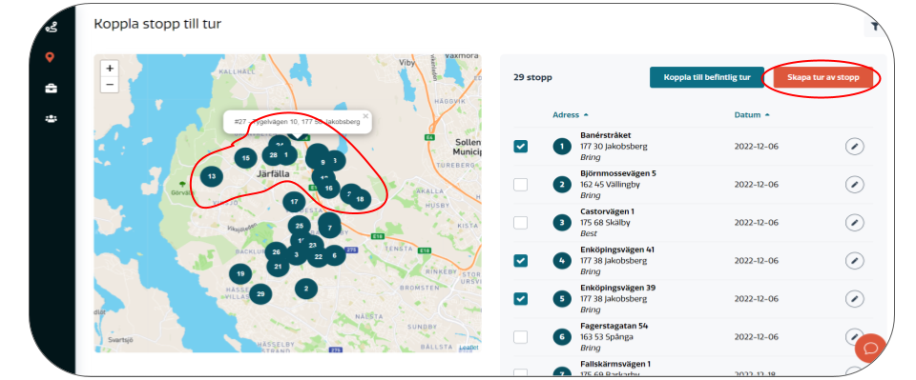The image size is (916, 380).
Task: Click the filter funnel icon
Action: 875,27
